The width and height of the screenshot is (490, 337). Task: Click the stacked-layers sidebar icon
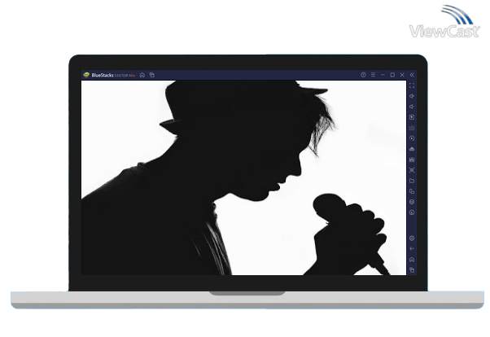point(412,202)
